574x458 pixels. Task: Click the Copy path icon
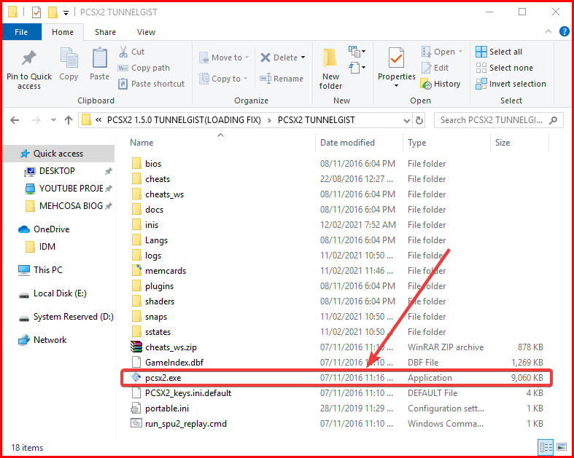(123, 68)
